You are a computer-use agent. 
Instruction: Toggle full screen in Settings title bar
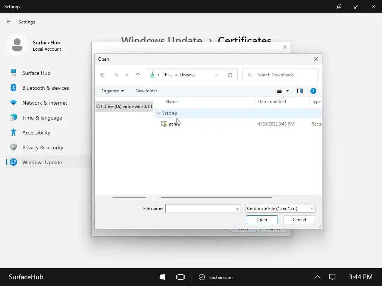(x=356, y=7)
